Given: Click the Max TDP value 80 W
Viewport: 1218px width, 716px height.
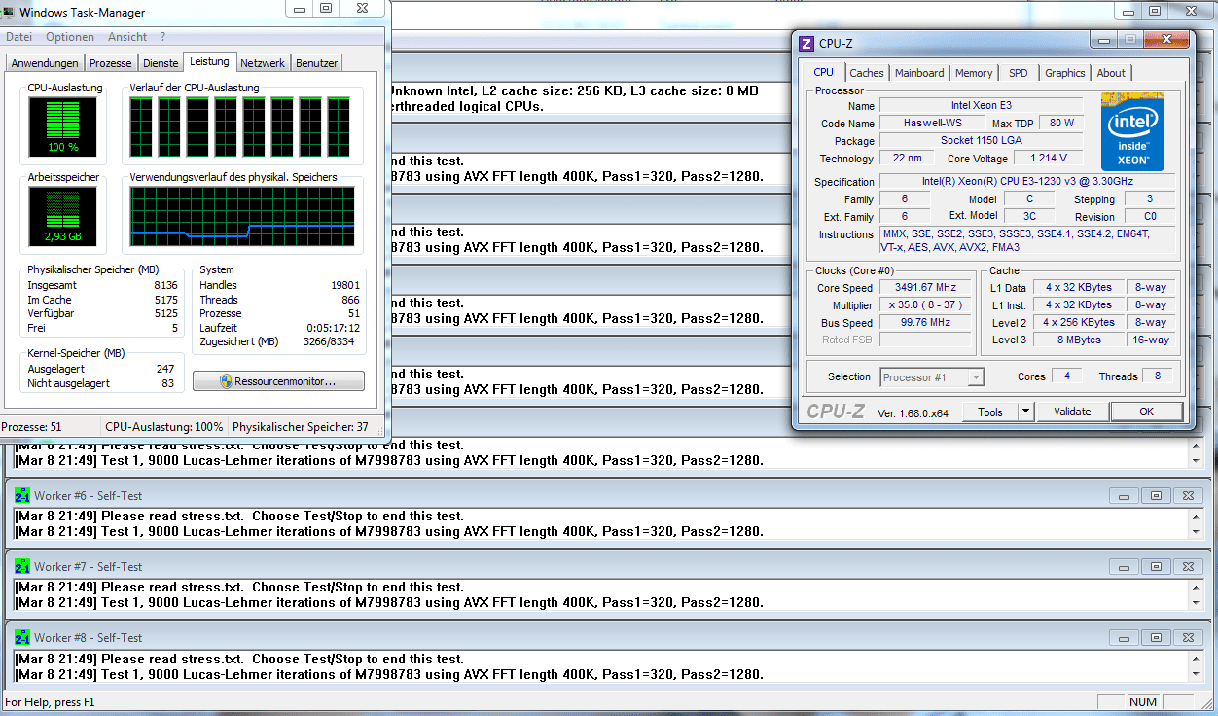Looking at the screenshot, I should 1061,124.
